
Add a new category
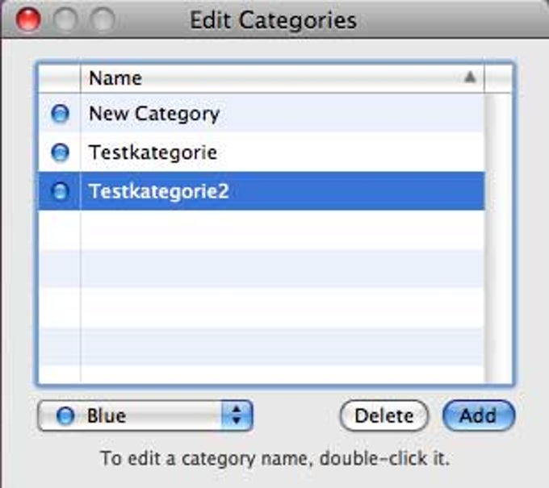[479, 415]
